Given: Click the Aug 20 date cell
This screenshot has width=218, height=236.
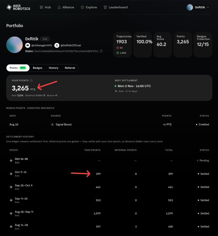Looking at the screenshot, I should coord(14,125).
